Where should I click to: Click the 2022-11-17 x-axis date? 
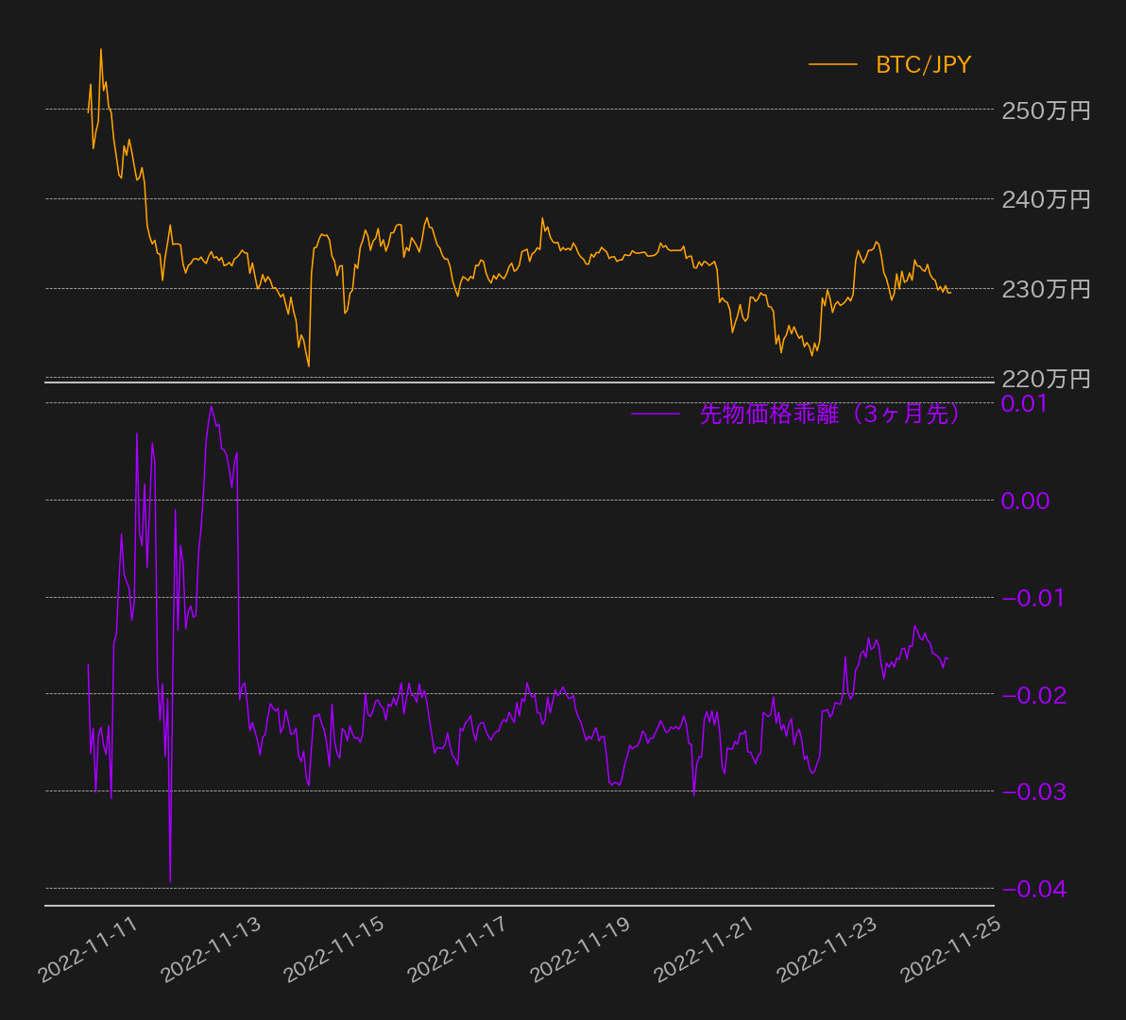(459, 949)
